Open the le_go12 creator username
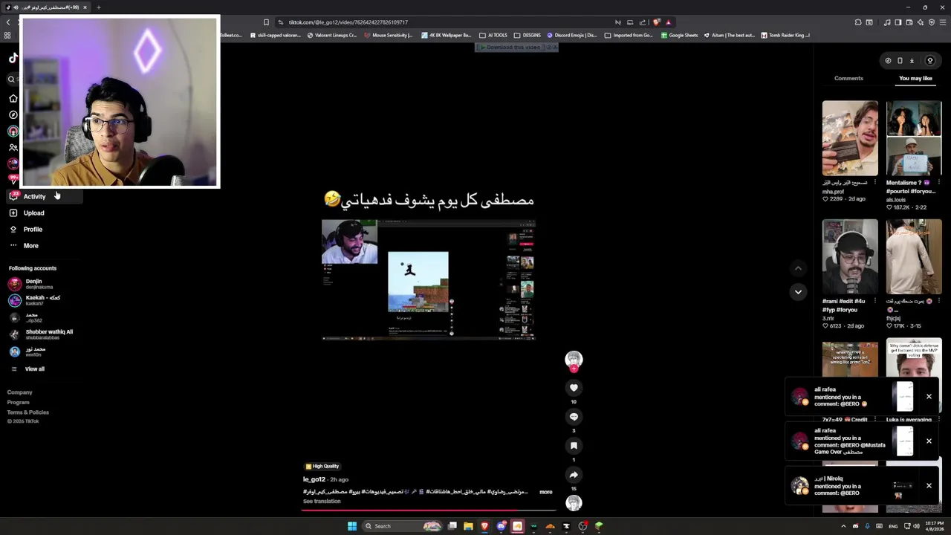This screenshot has width=951, height=535. click(x=314, y=479)
